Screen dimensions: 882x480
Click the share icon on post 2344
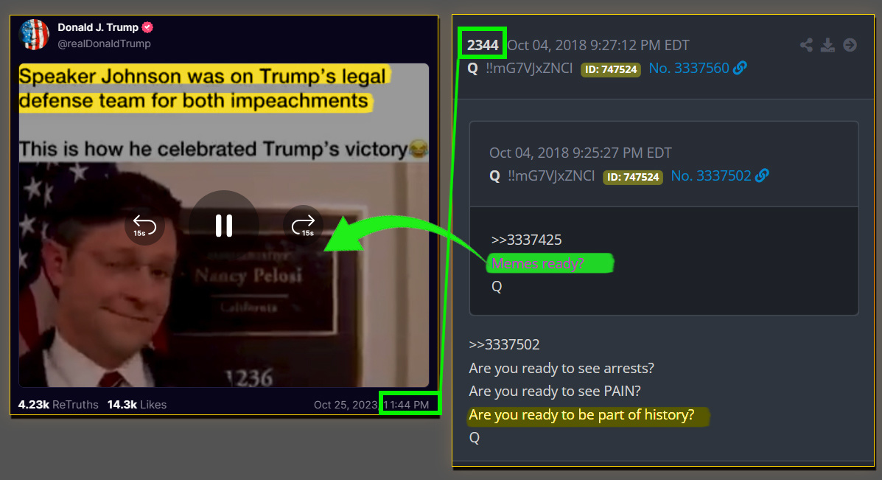(x=806, y=45)
